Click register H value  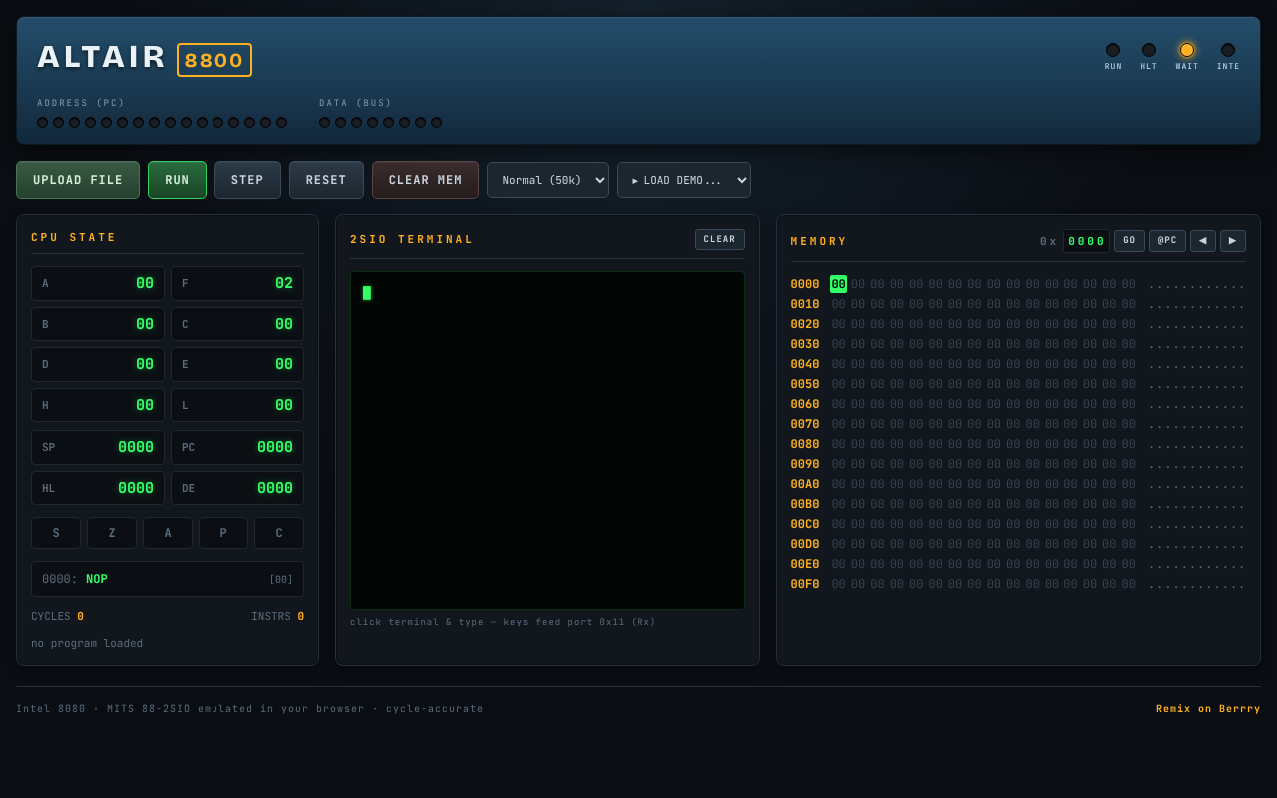(x=145, y=405)
